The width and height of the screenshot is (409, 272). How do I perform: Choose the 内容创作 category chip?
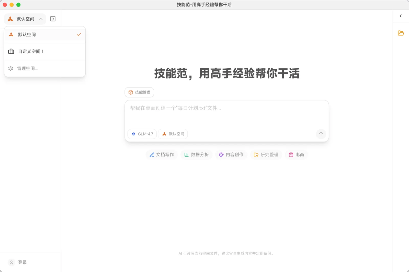tap(231, 155)
